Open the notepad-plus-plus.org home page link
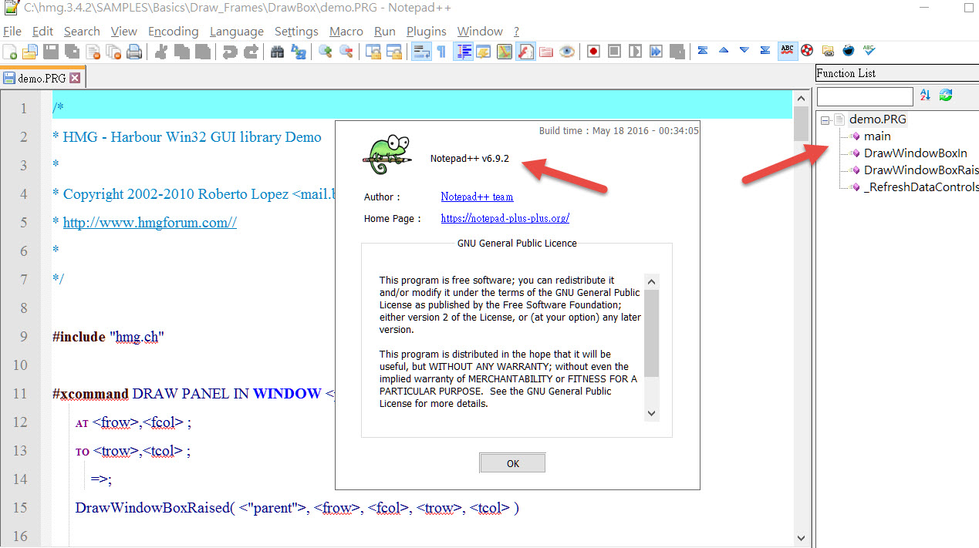This screenshot has width=979, height=548. pyautogui.click(x=505, y=218)
